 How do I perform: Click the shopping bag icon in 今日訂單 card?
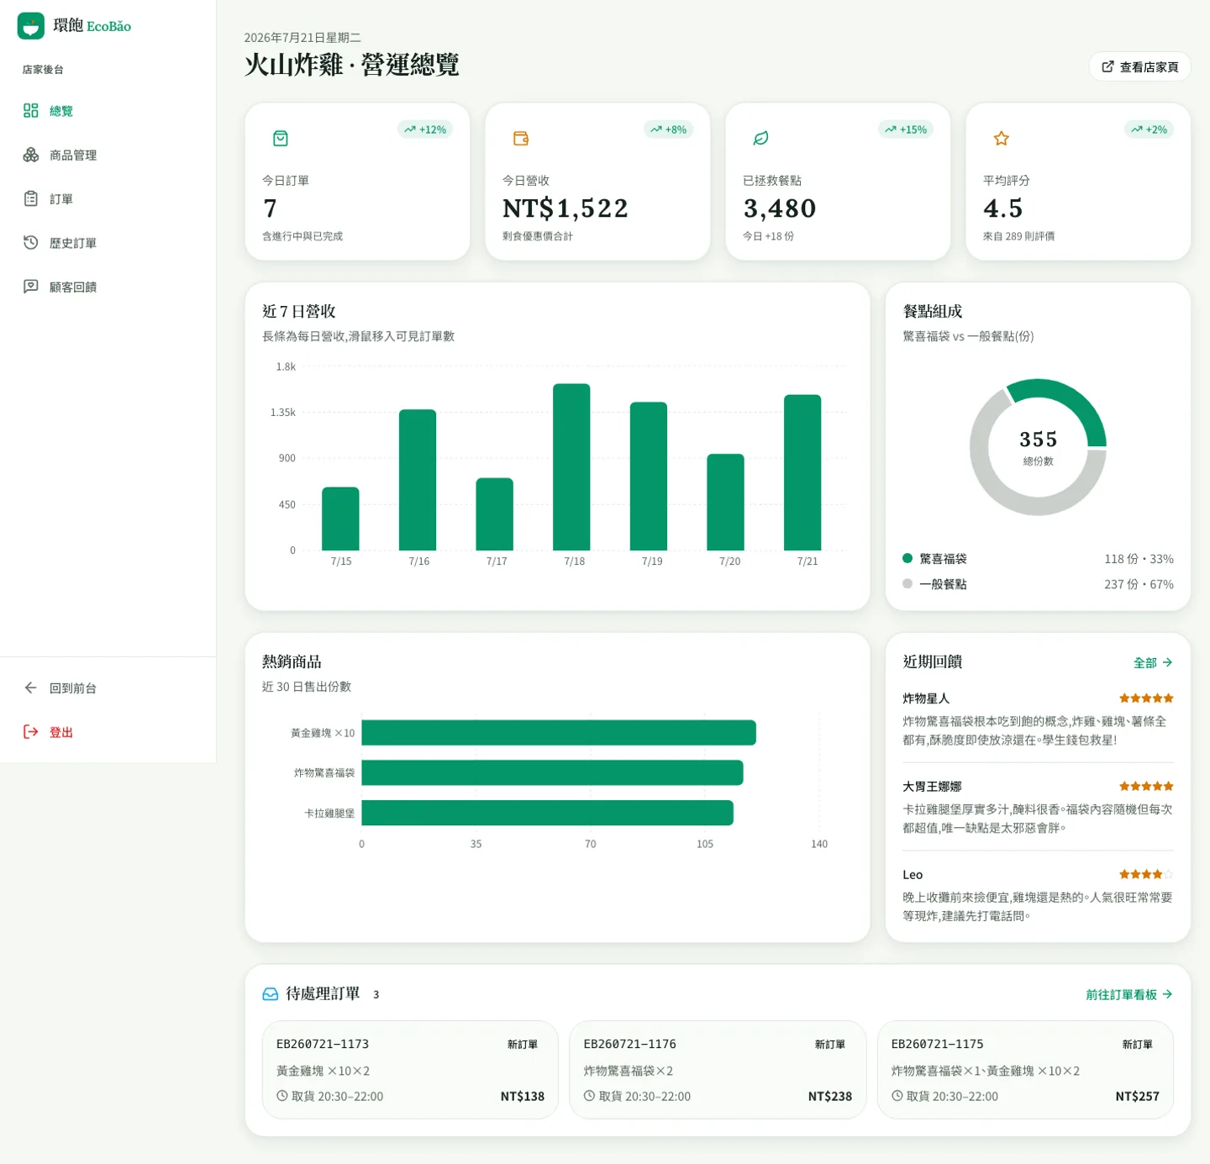(281, 139)
